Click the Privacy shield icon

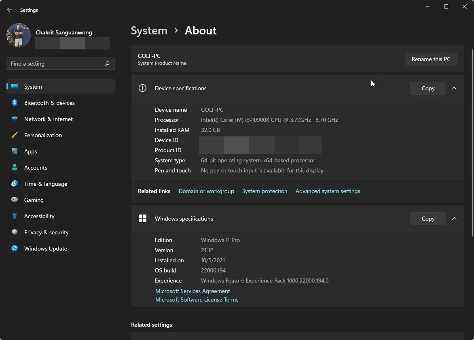click(x=15, y=232)
